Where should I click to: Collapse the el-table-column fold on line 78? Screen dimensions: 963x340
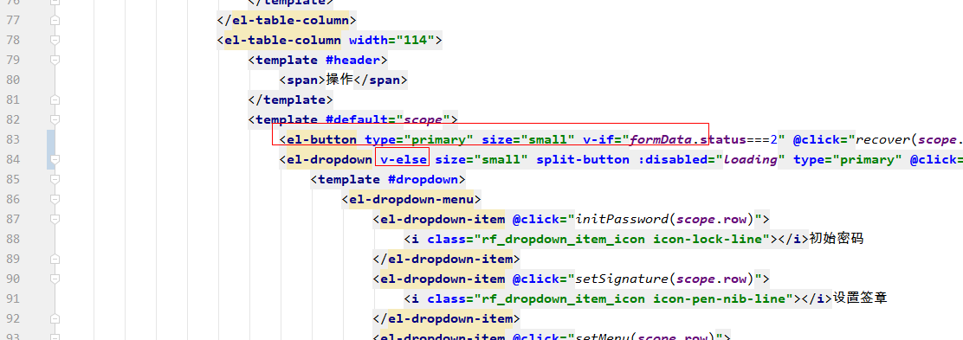click(x=55, y=40)
